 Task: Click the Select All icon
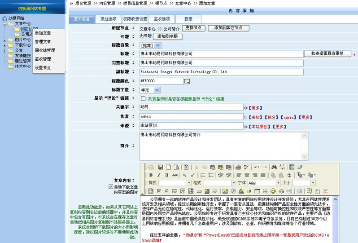point(292,167)
